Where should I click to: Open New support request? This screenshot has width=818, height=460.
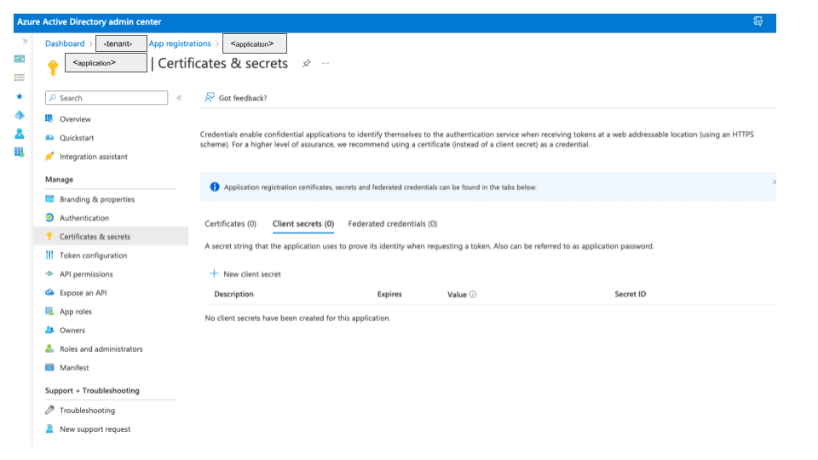pyautogui.click(x=95, y=429)
